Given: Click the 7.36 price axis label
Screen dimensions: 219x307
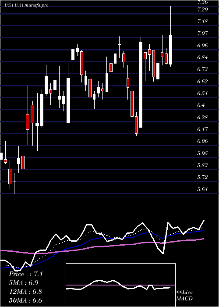Looking at the screenshot, I should tap(202, 2).
